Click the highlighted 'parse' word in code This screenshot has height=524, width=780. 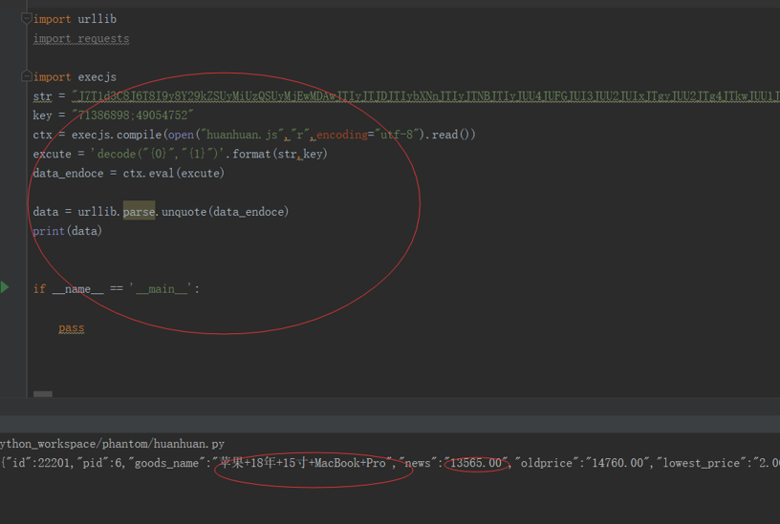(x=139, y=211)
